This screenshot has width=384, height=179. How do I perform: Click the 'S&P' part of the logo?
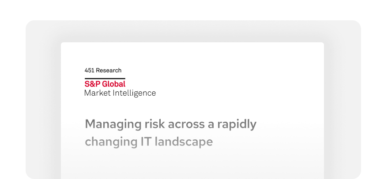tap(93, 84)
